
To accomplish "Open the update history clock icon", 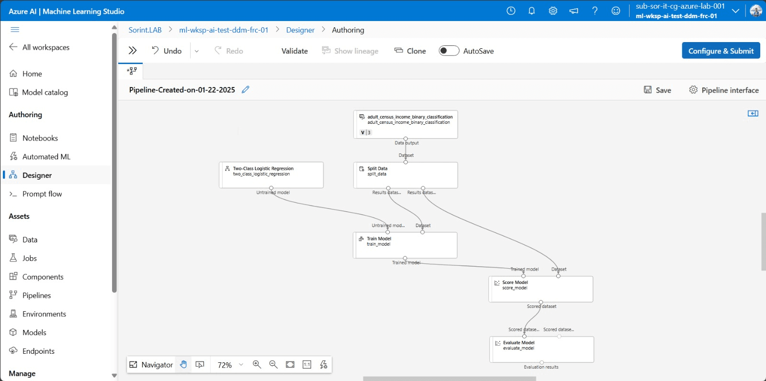I will pyautogui.click(x=511, y=11).
